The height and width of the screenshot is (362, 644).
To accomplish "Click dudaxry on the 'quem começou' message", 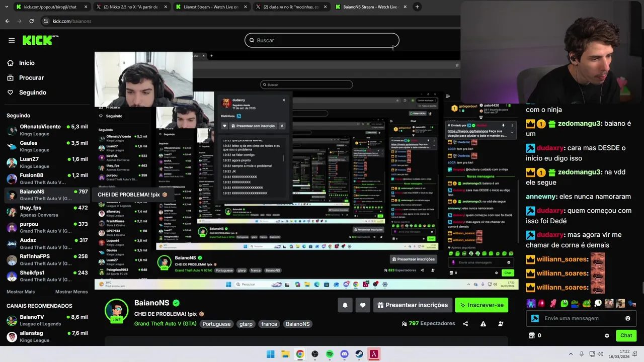I will (549, 211).
